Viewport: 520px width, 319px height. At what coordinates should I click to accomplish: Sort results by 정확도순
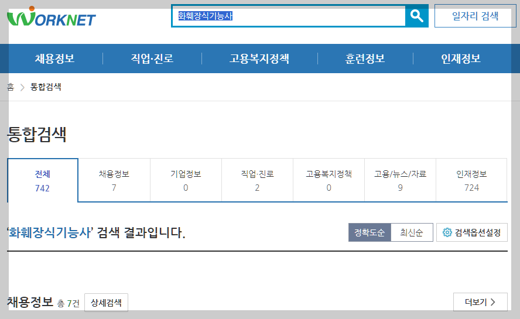pyautogui.click(x=370, y=232)
